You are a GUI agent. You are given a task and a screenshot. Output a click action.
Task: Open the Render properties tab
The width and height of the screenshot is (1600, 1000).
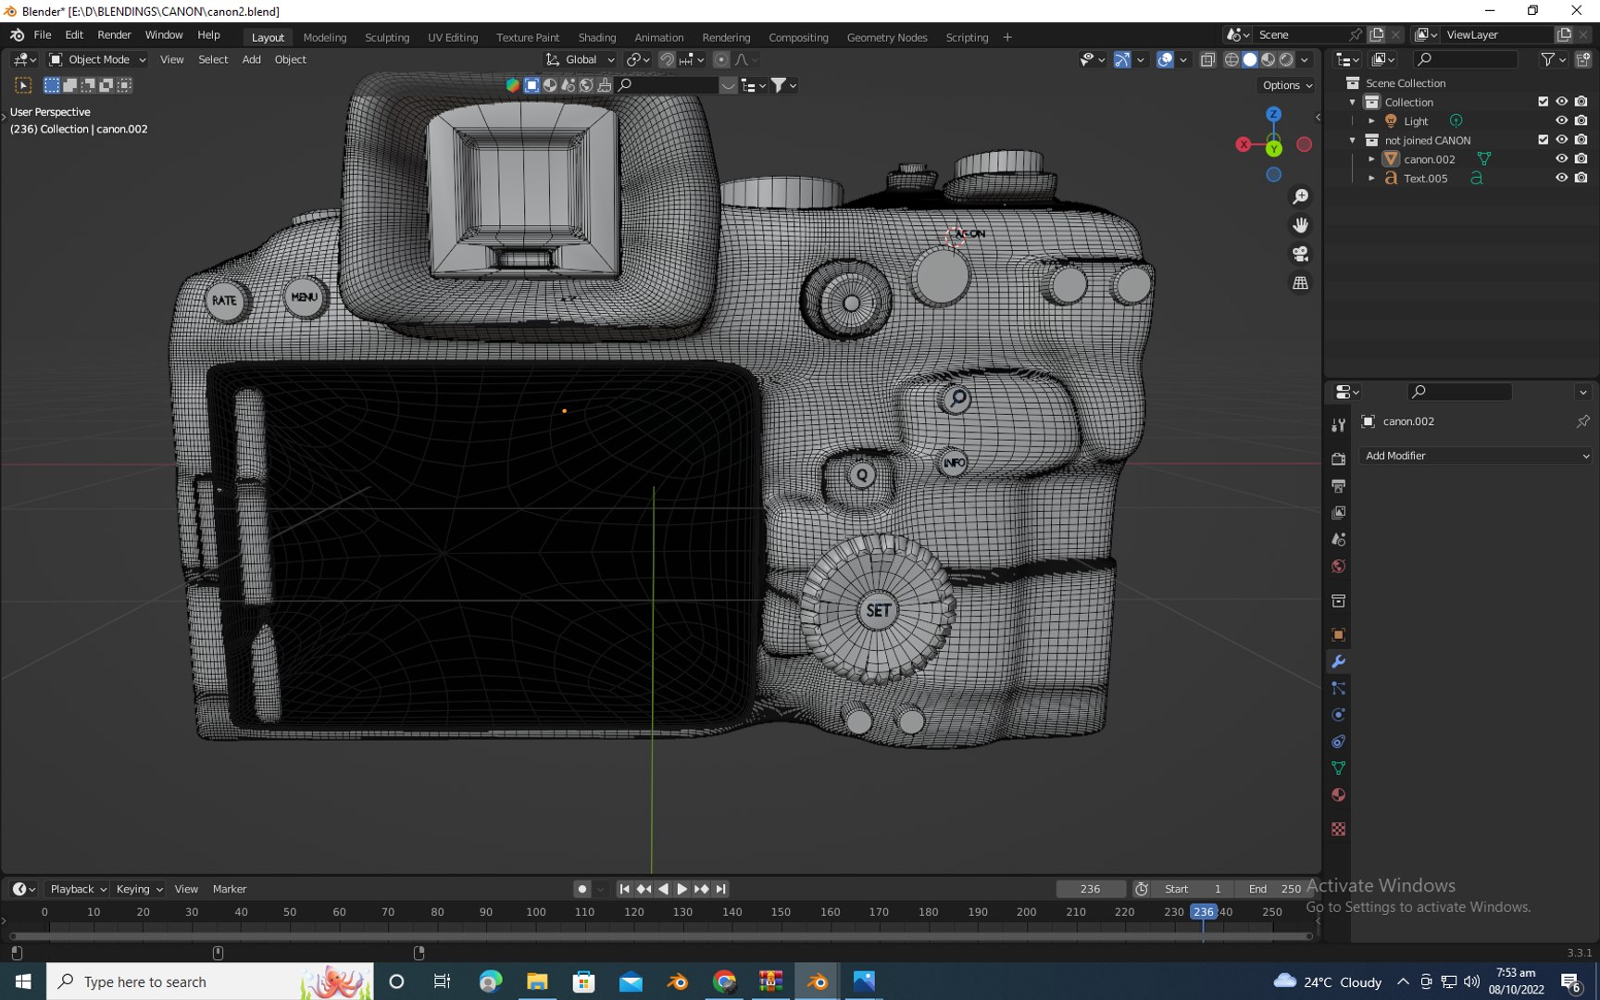pyautogui.click(x=1338, y=458)
